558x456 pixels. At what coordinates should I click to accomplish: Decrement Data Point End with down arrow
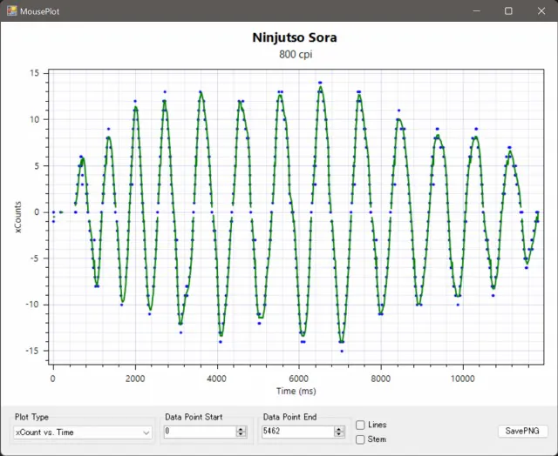tap(340, 434)
